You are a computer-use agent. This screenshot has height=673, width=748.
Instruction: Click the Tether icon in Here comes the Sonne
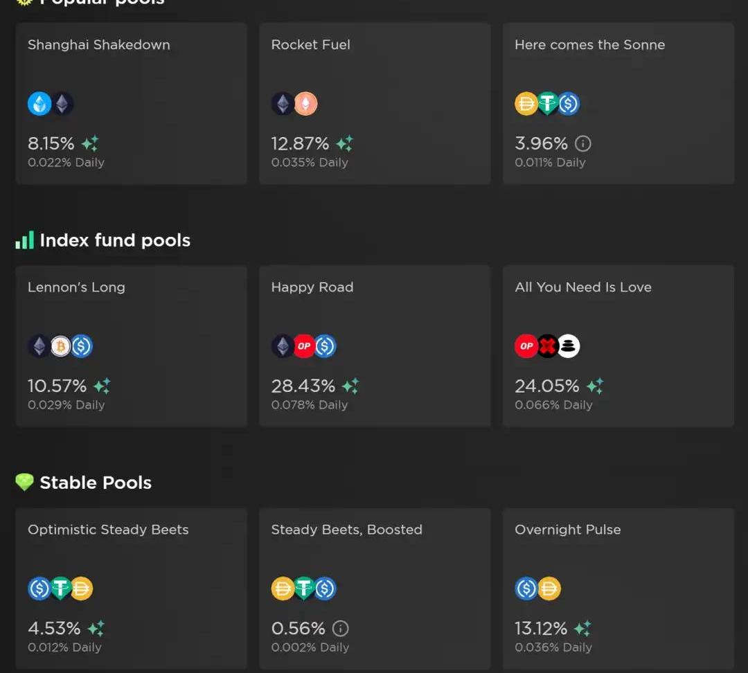pos(548,104)
